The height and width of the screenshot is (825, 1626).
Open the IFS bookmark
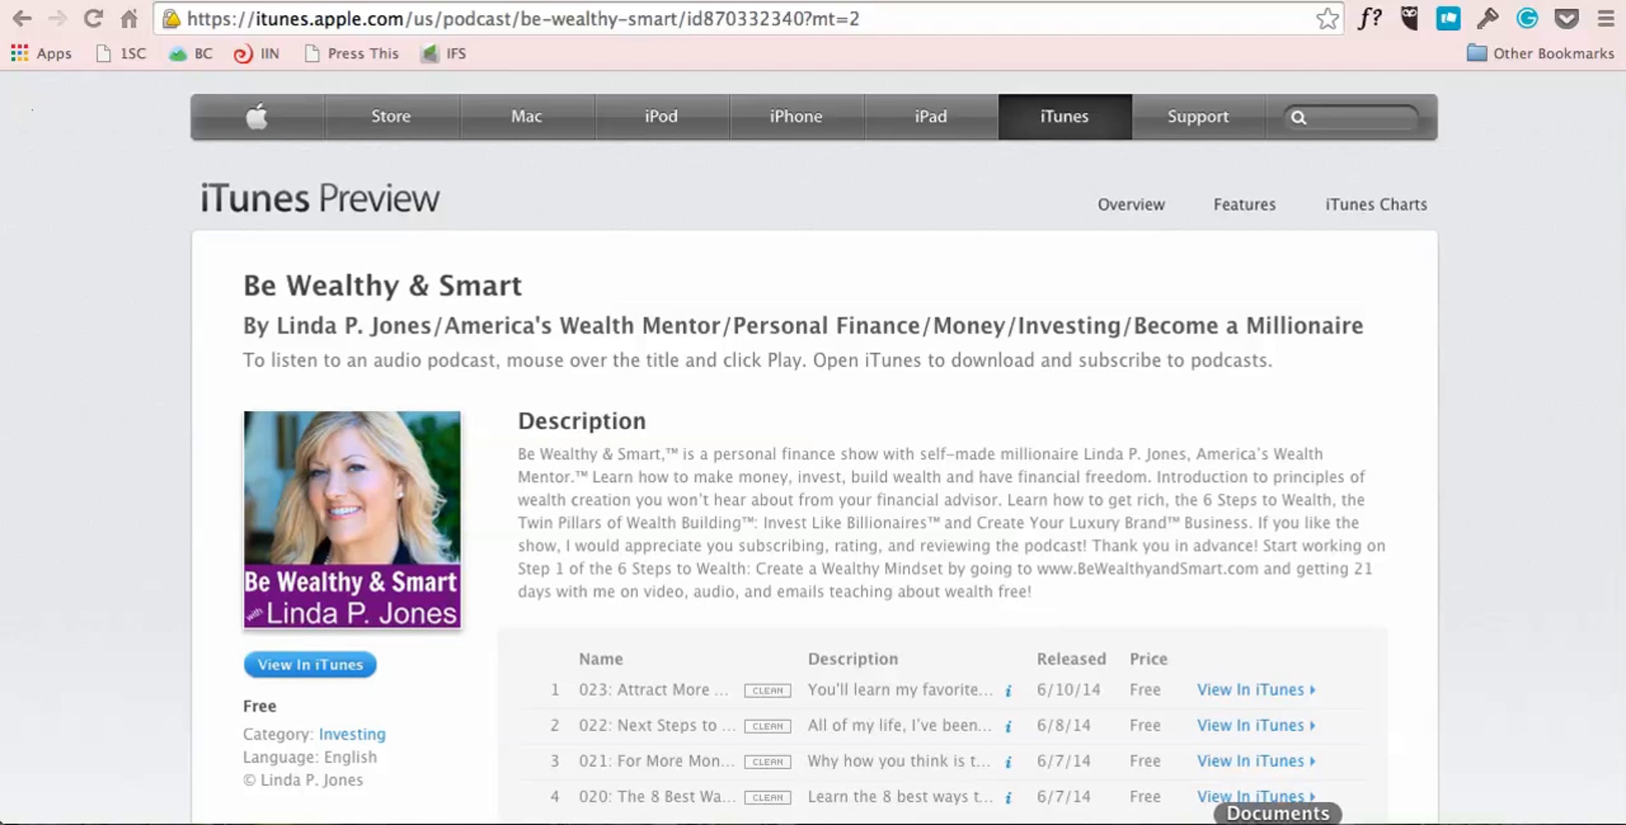point(443,53)
